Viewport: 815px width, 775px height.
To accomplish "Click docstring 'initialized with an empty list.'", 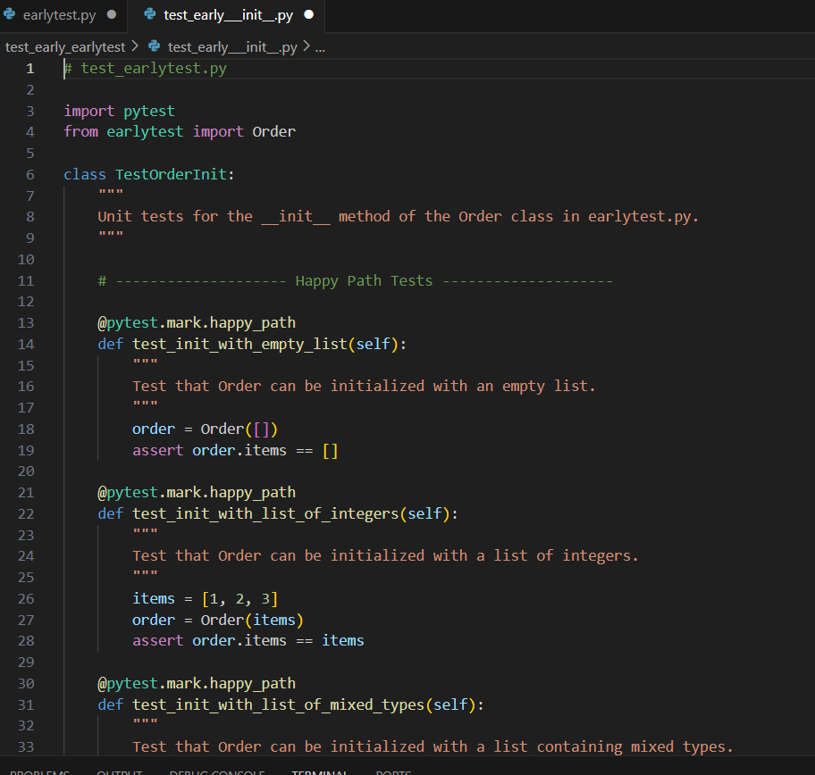I will tap(463, 387).
